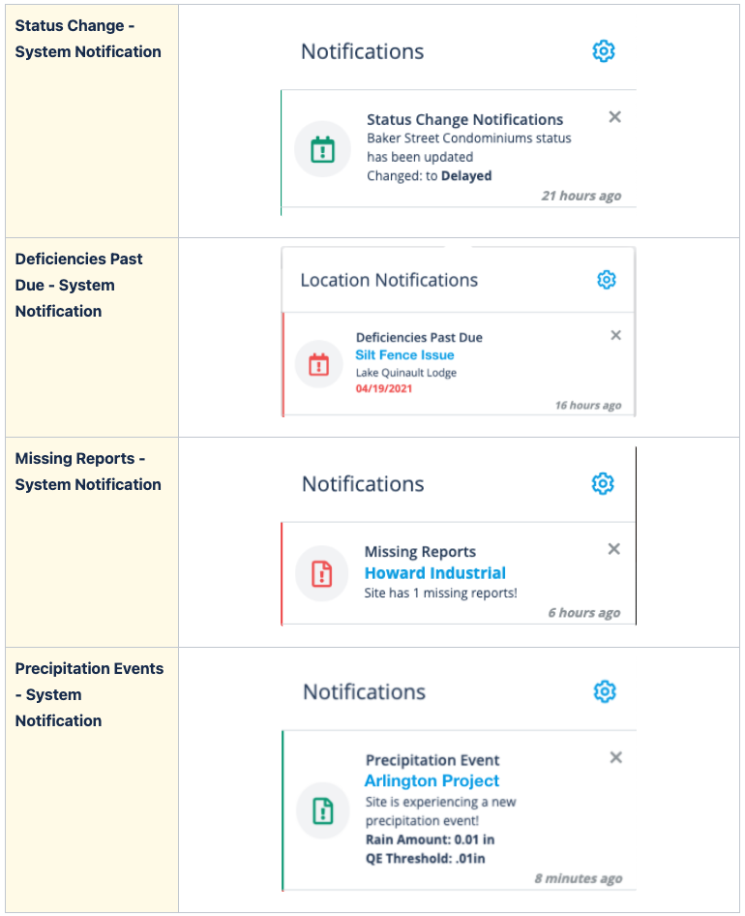Dismiss the Deficiencies Past Due notification
This screenshot has height=916, width=745.
(615, 335)
